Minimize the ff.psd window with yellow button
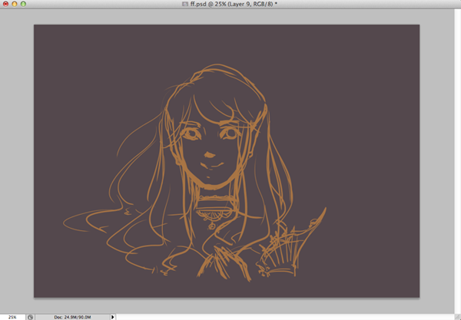 pyautogui.click(x=15, y=4)
